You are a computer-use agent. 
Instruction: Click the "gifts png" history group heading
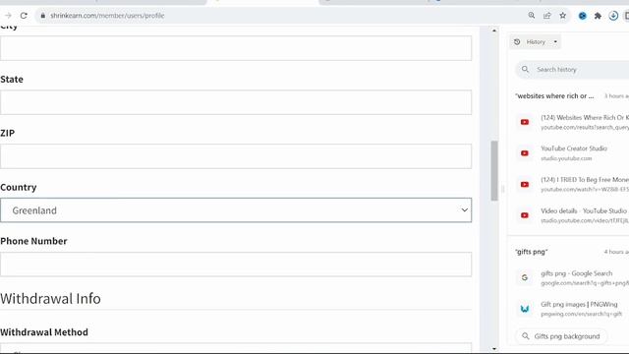pyautogui.click(x=531, y=252)
